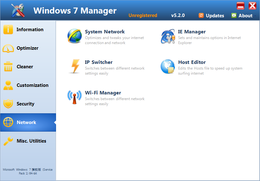Click the Security shield icon

(x=8, y=104)
